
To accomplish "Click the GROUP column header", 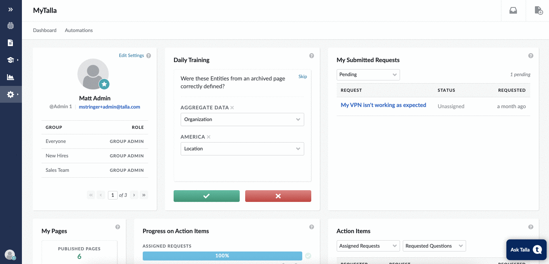I will point(54,127).
